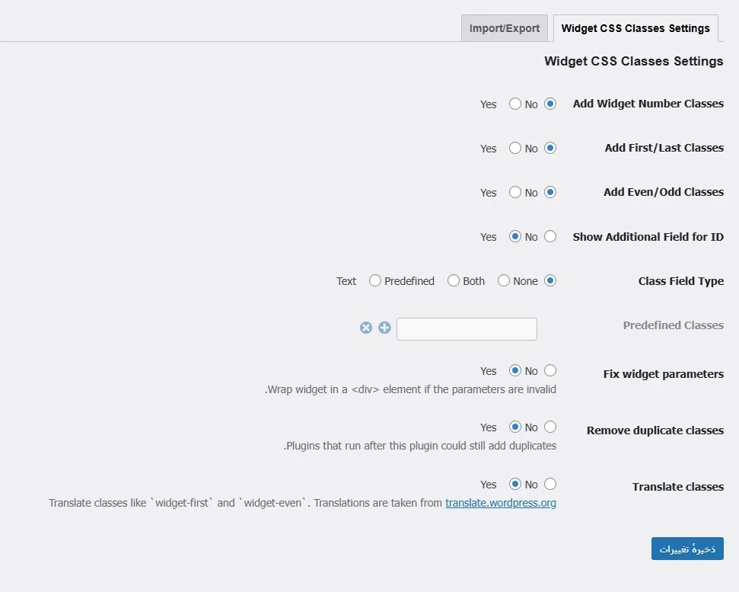Select No for Translate classes
The image size is (739, 592).
550,484
